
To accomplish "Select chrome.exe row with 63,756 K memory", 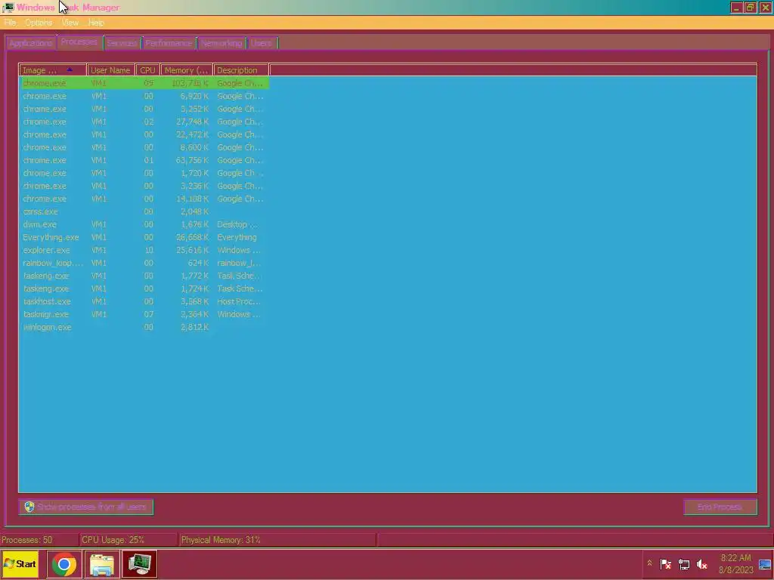I will point(144,160).
